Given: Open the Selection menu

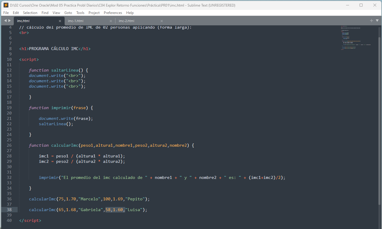Looking at the screenshot, I should (30, 13).
